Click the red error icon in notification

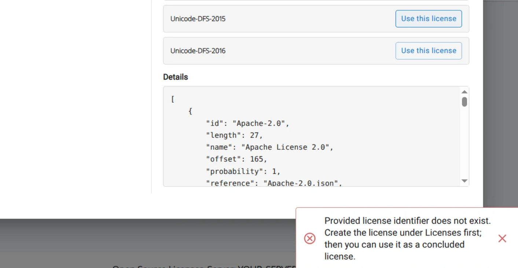310,239
